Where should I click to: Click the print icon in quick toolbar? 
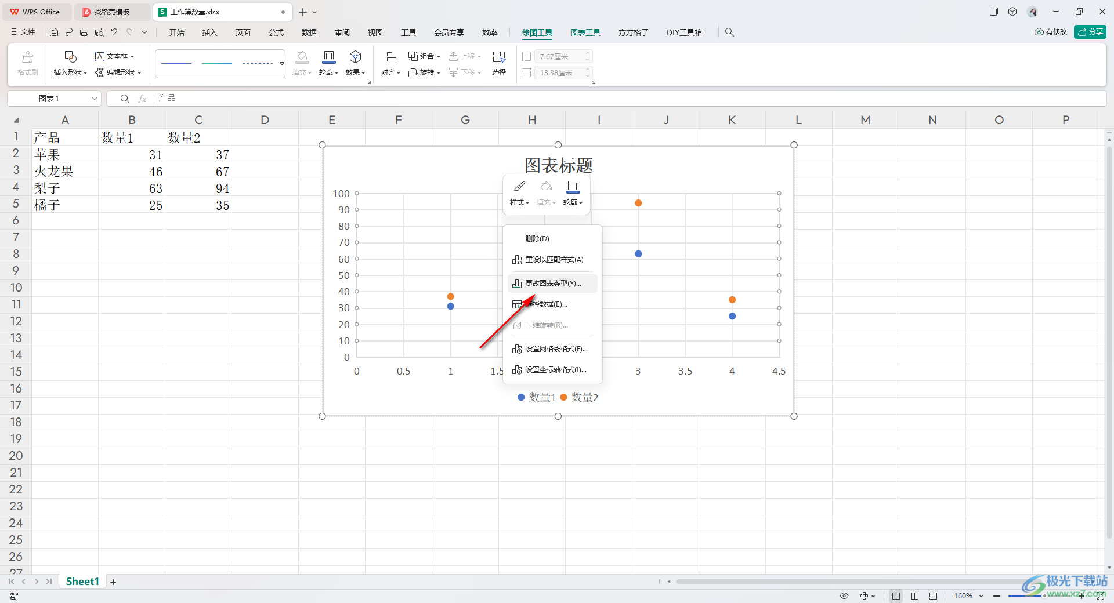pos(84,32)
